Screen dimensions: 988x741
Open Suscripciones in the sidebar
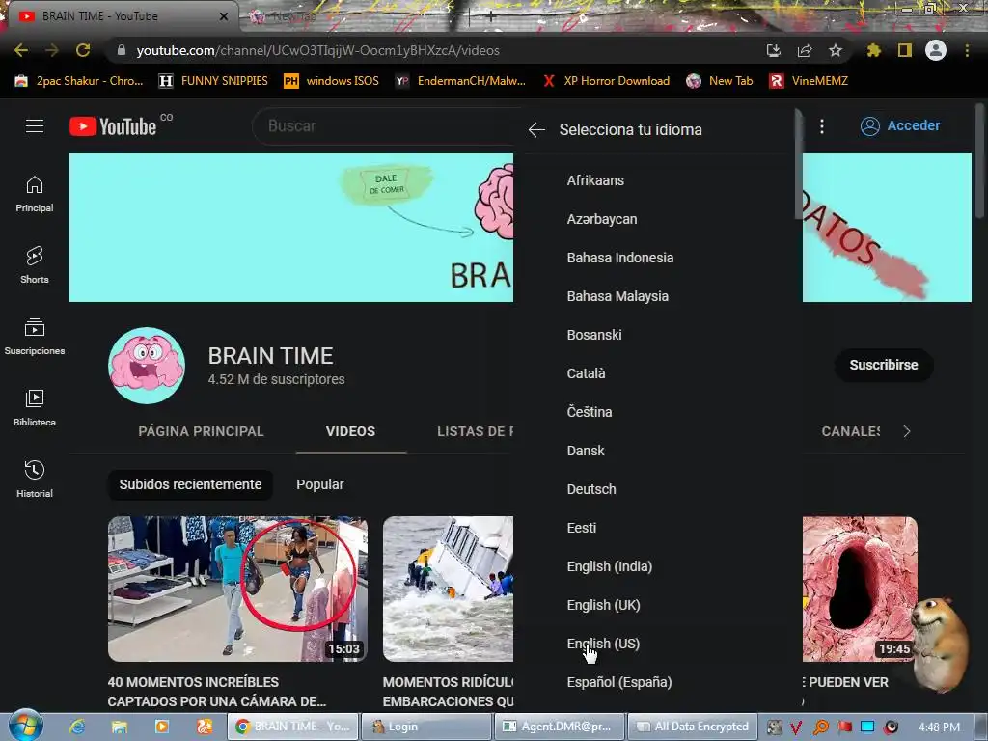pyautogui.click(x=35, y=337)
